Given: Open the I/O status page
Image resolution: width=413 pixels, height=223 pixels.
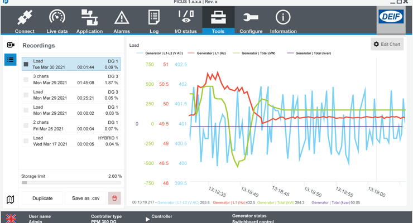Looking at the screenshot, I should [x=186, y=21].
